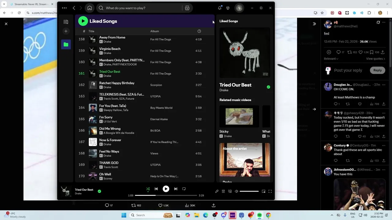Open album Eternal Atake link
The width and height of the screenshot is (392, 220).
[159, 119]
